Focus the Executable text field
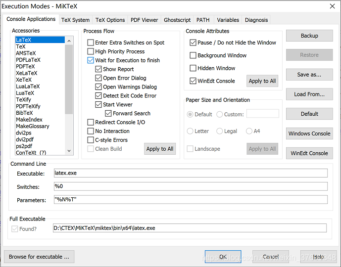This screenshot has height=267, width=341. (191, 173)
